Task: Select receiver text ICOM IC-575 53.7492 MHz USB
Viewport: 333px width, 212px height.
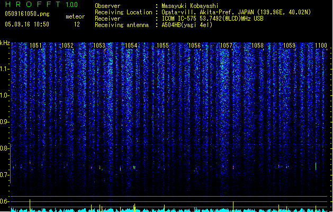Action: pos(212,19)
